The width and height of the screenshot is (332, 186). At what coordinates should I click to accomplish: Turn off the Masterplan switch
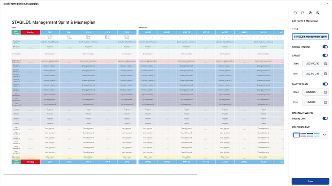(x=325, y=84)
